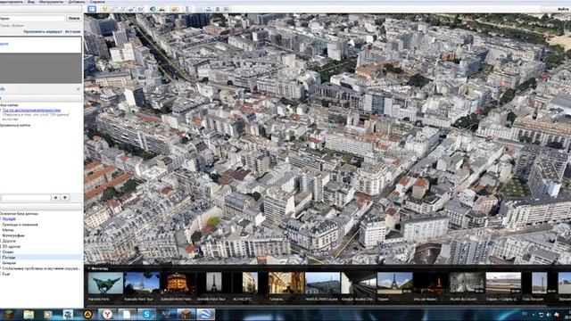Open the История search history link

(73, 32)
